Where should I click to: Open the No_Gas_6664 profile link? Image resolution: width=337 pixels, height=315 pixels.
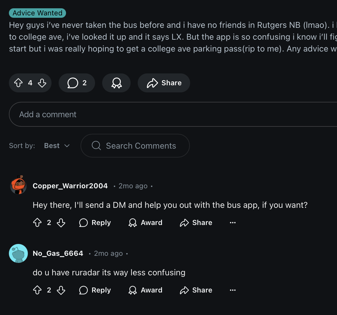click(58, 253)
